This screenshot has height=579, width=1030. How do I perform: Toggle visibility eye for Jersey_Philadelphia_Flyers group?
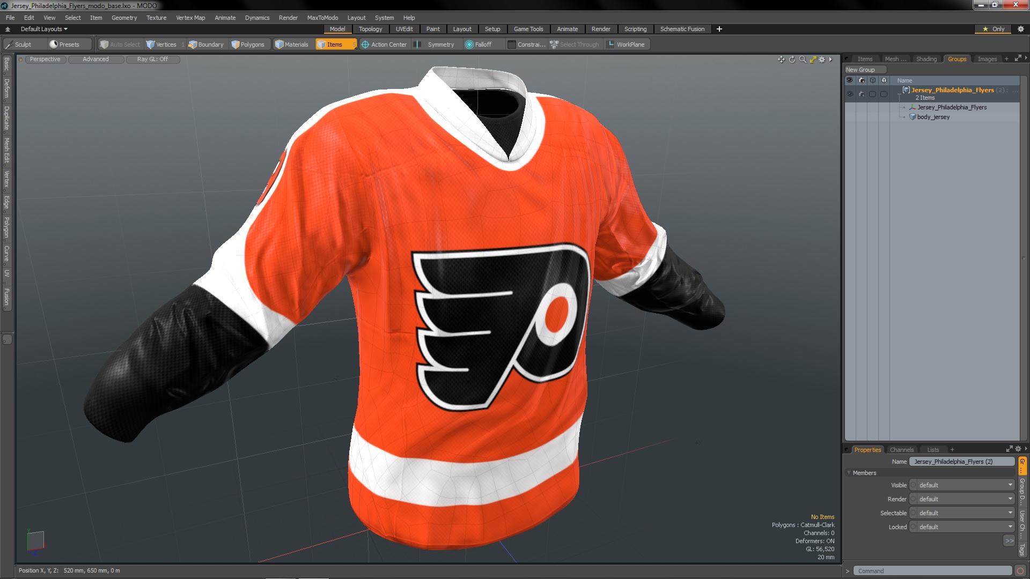pyautogui.click(x=850, y=94)
